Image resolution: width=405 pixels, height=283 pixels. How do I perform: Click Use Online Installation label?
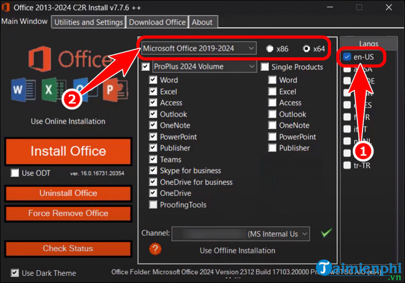coord(68,122)
